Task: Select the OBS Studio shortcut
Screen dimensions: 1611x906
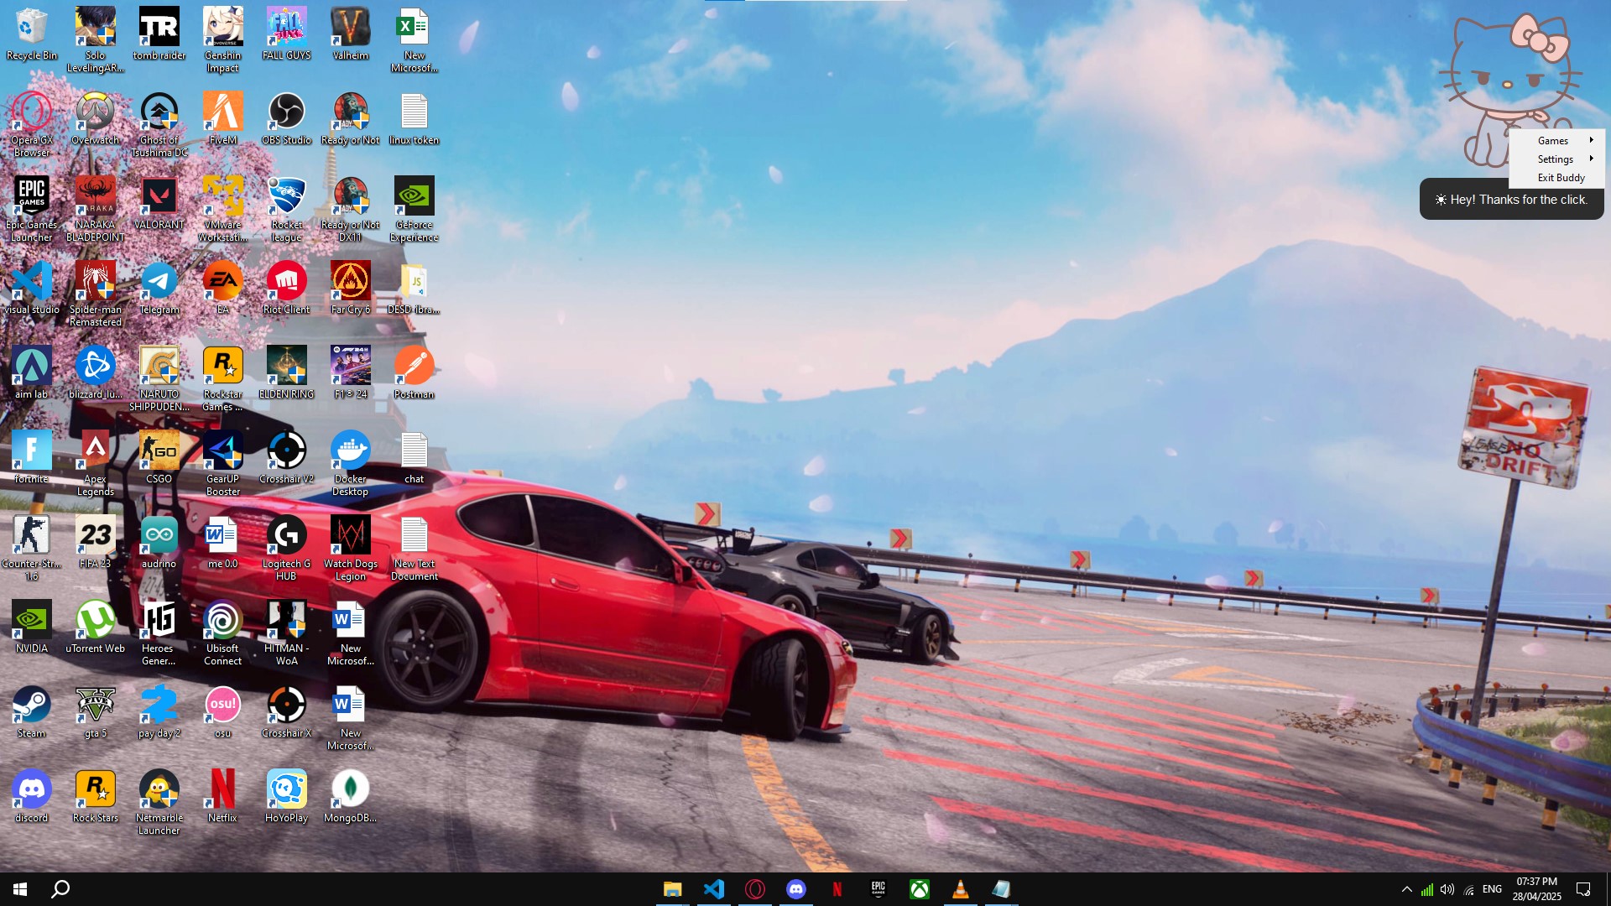Action: pyautogui.click(x=286, y=119)
